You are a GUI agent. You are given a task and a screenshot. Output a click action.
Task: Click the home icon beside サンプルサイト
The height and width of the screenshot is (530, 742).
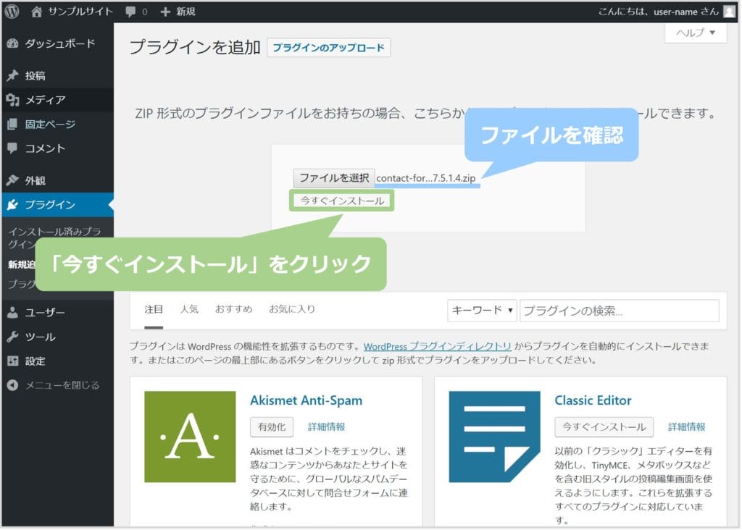(x=37, y=12)
